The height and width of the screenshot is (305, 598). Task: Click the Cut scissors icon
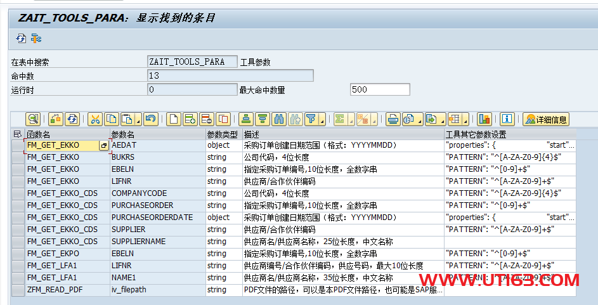(95, 119)
